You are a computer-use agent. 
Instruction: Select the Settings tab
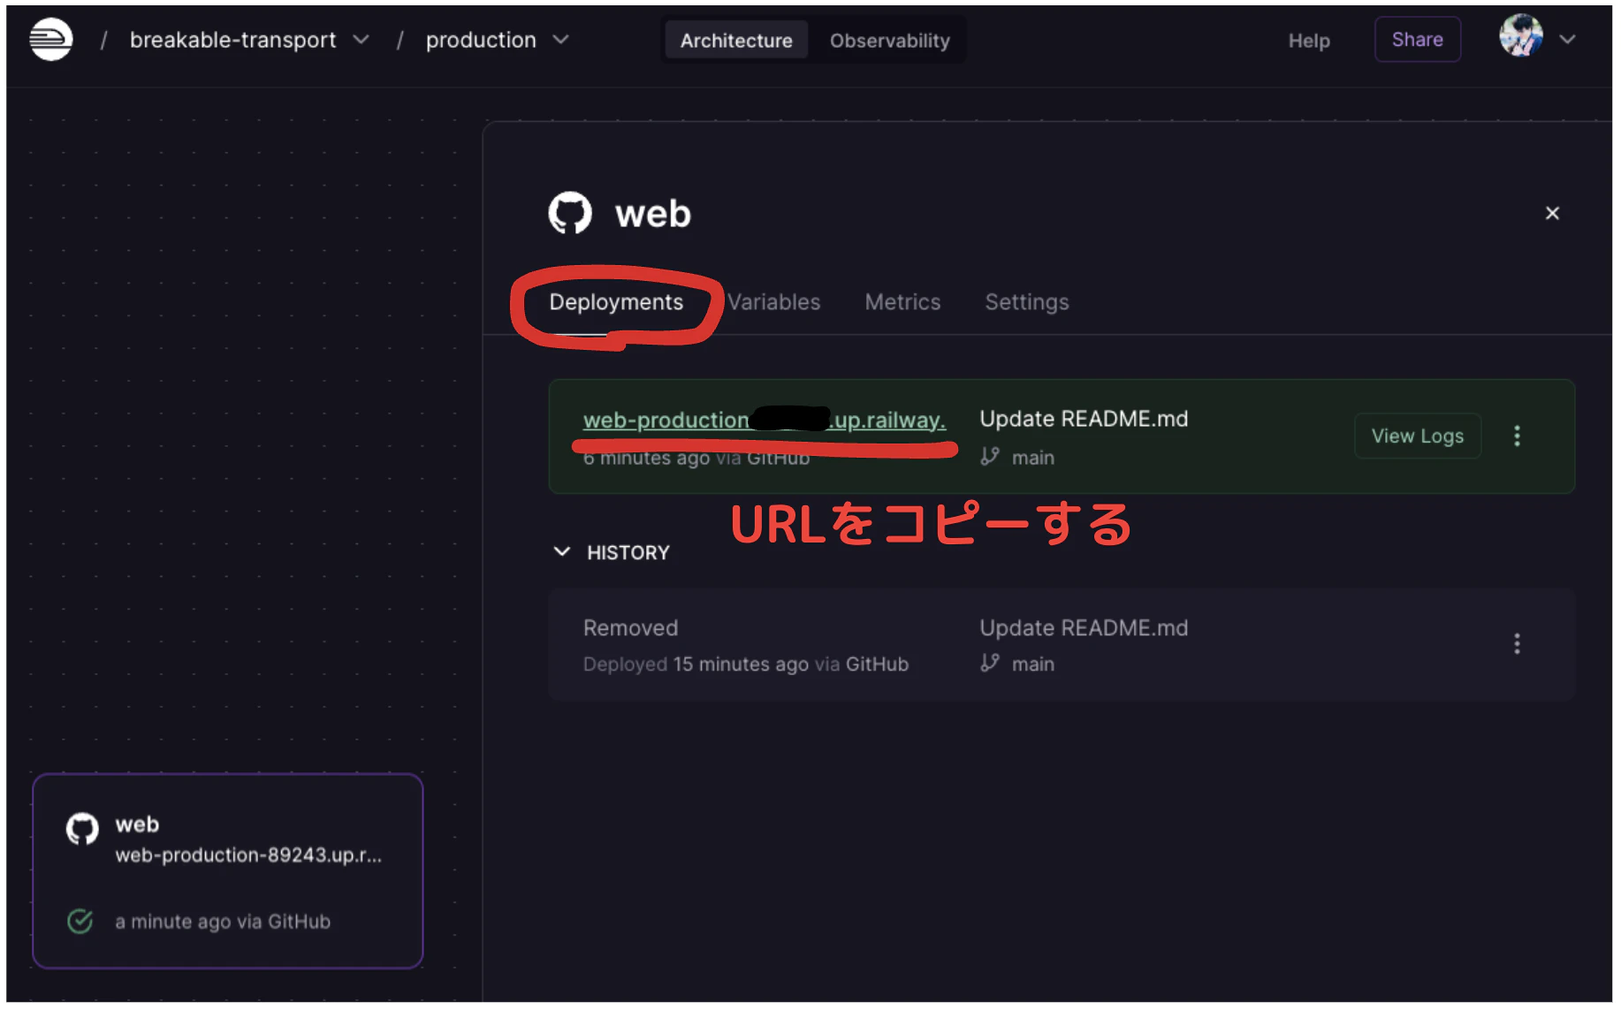tap(1026, 302)
